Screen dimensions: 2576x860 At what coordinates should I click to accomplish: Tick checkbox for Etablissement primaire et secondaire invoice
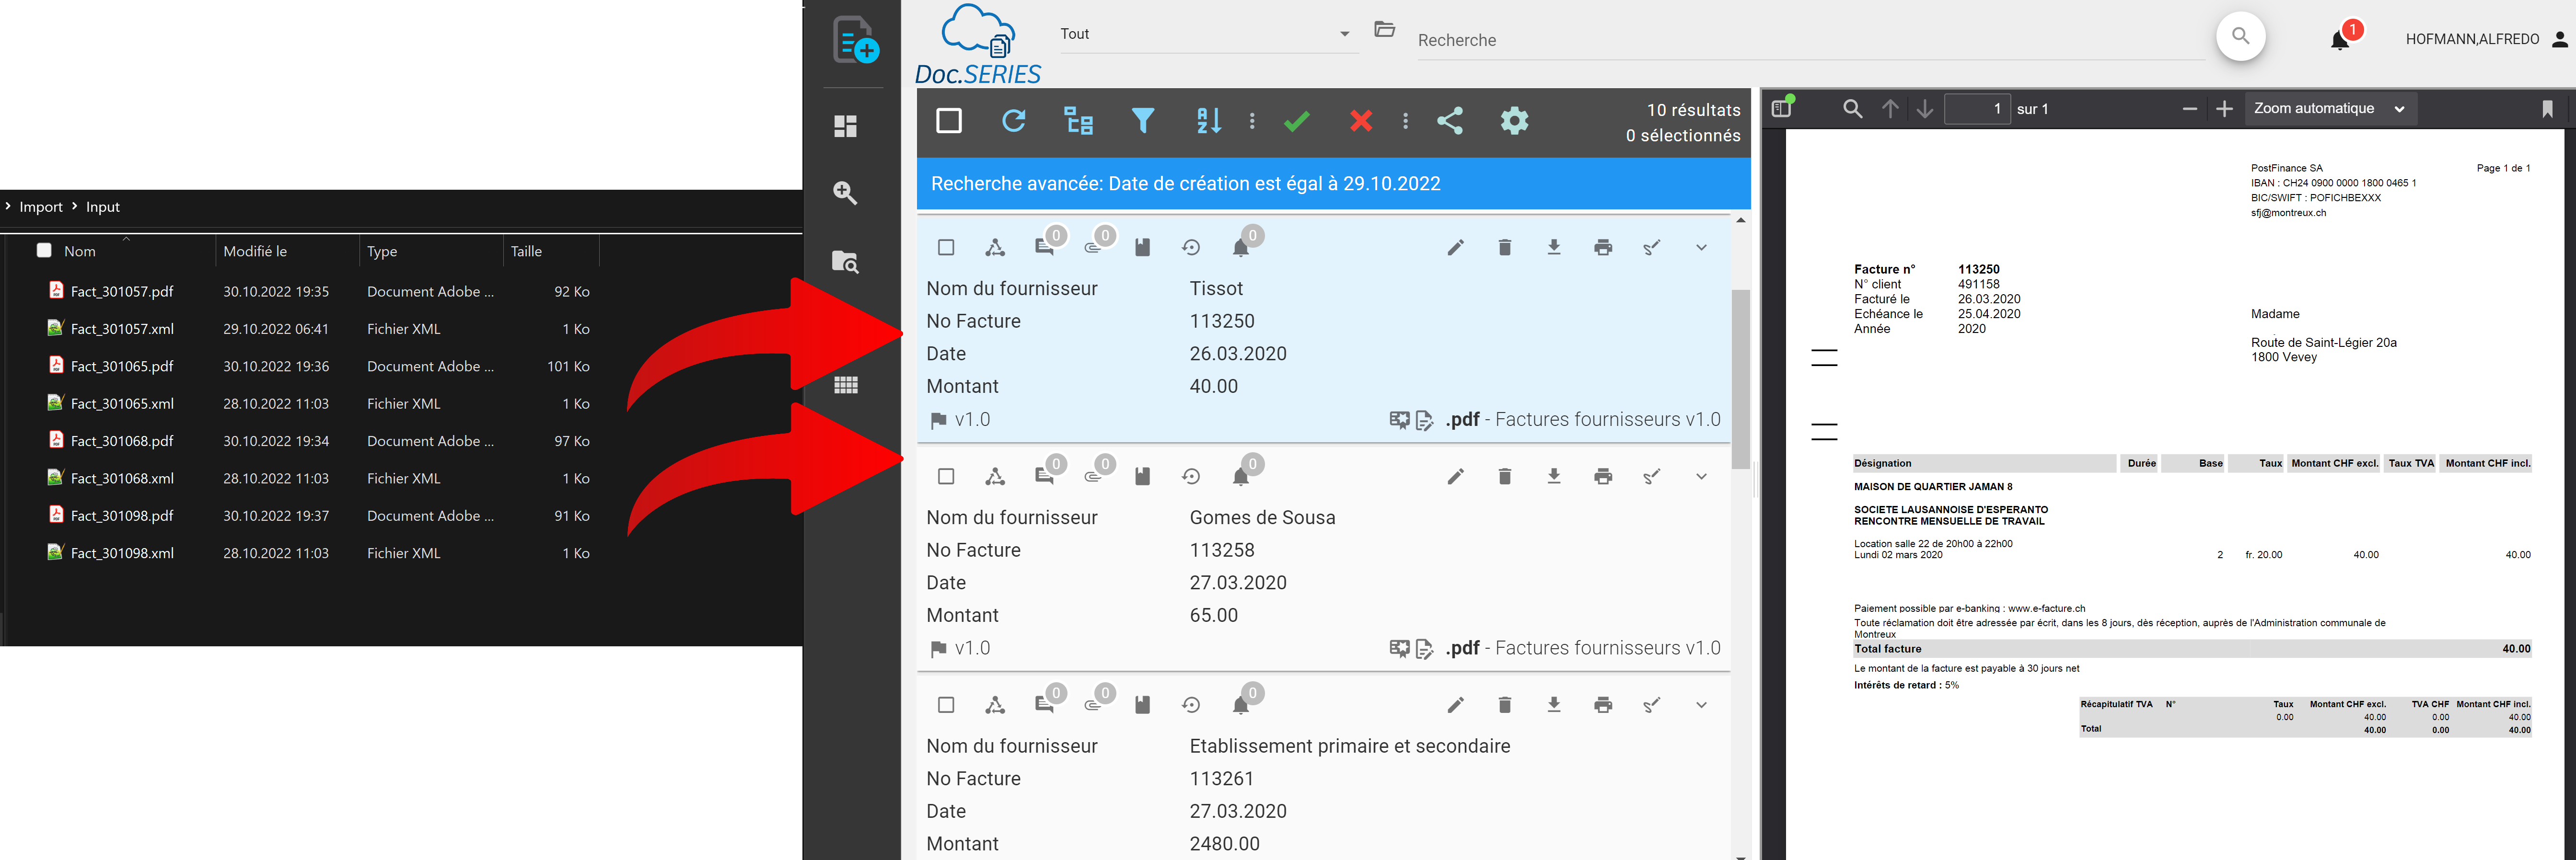tap(946, 705)
